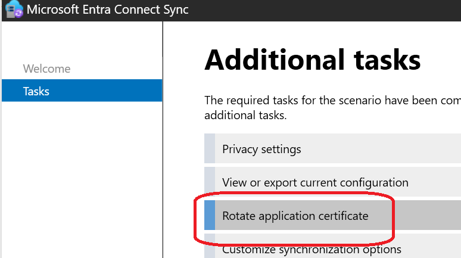Screen dimensions: 461x258
Task: Click the Additional tasks page heading
Action: (x=313, y=60)
